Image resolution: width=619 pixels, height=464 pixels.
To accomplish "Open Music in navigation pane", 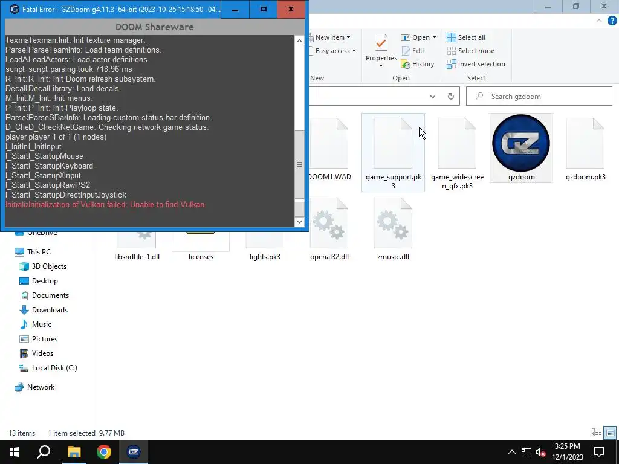I will (x=36, y=324).
